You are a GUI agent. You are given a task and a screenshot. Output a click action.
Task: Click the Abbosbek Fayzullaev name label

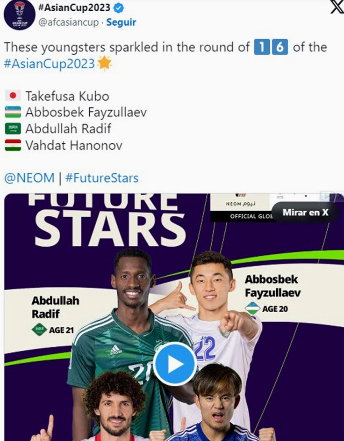(x=272, y=286)
